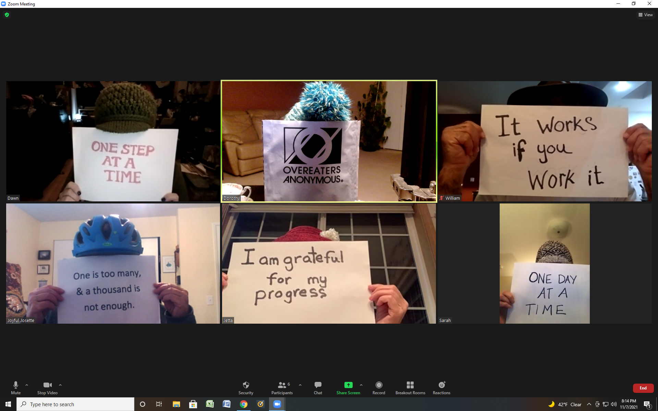
Task: Restore down the Zoom Meeting window
Action: click(x=634, y=4)
